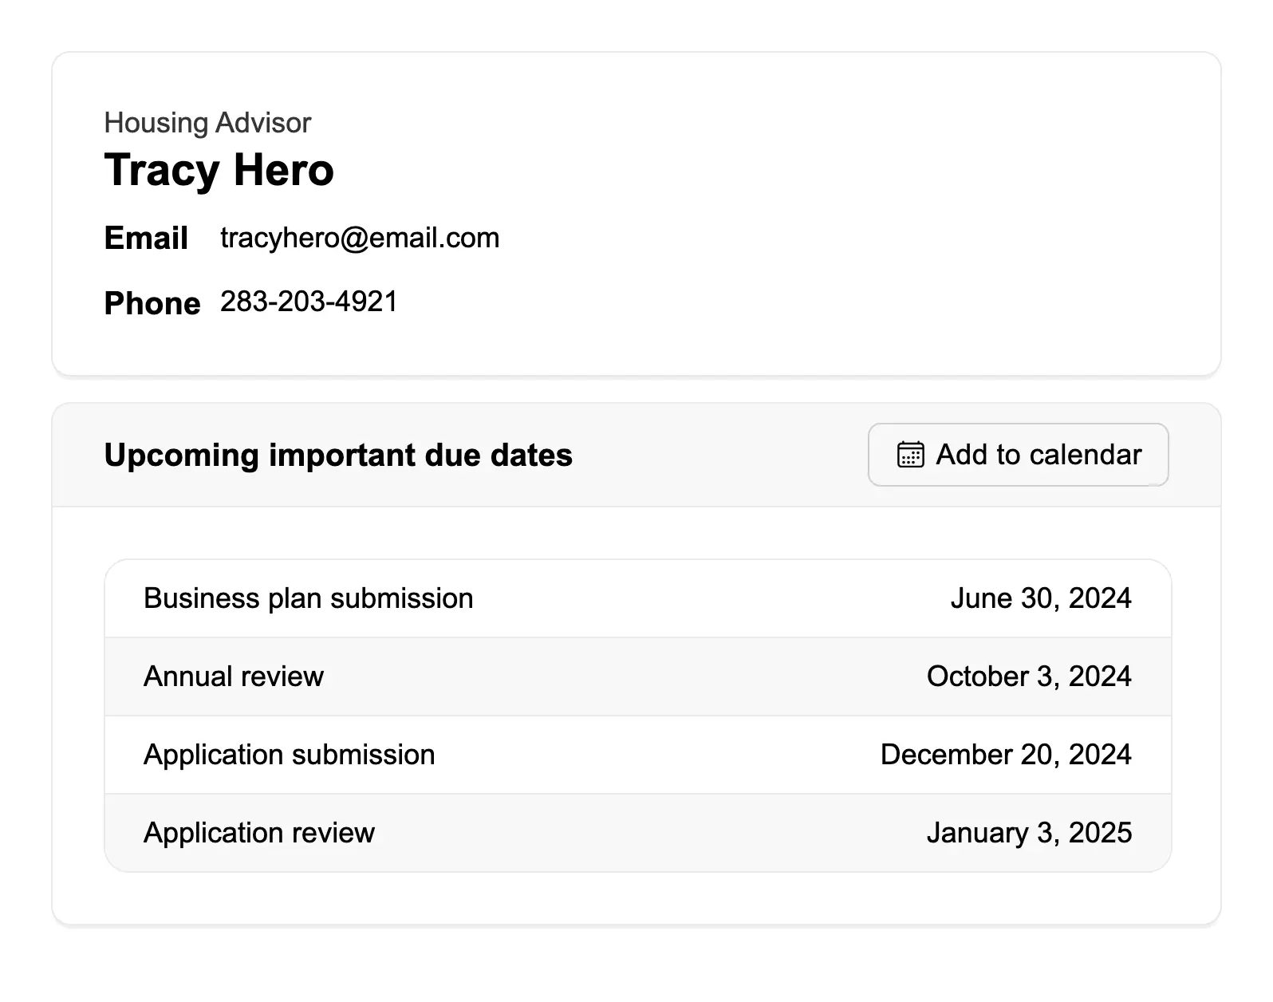Click the December 20, 2024 date
The width and height of the screenshot is (1273, 1002).
[x=1005, y=755]
